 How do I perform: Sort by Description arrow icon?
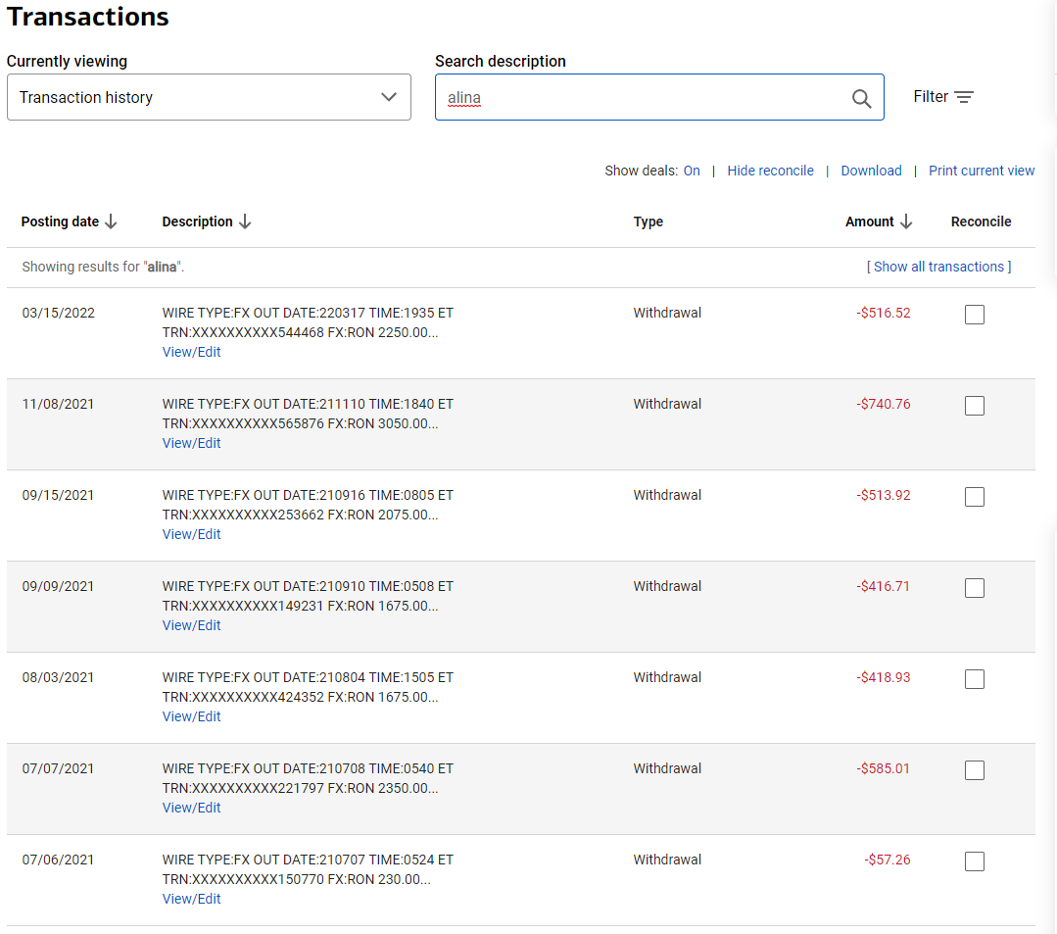tap(245, 221)
